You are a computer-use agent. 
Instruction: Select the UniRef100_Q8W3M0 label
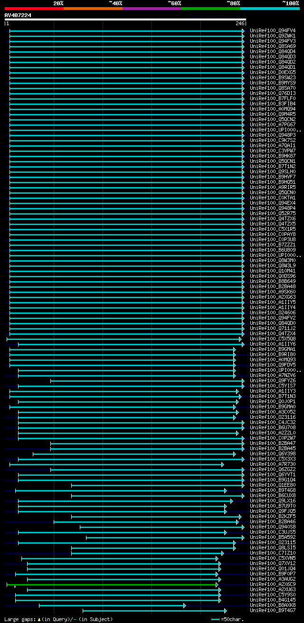point(273,261)
